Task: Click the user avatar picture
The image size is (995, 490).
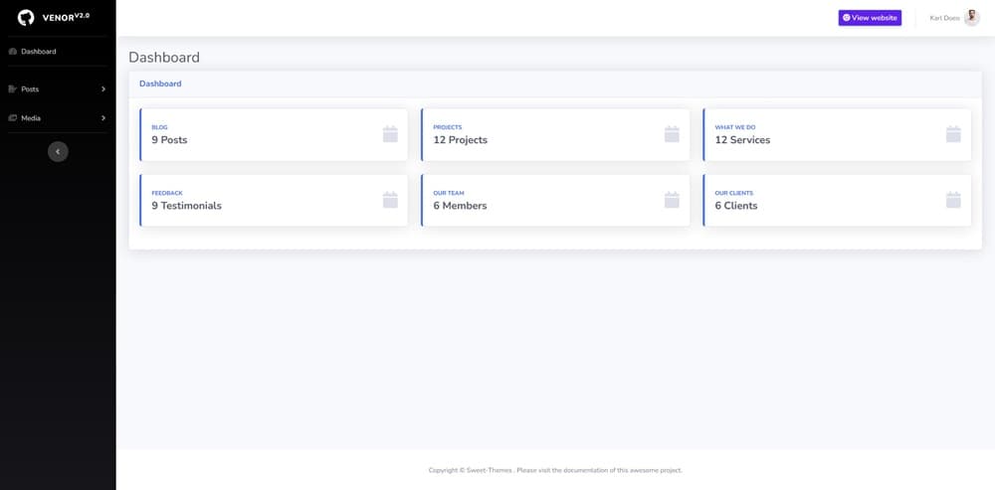Action: (972, 18)
